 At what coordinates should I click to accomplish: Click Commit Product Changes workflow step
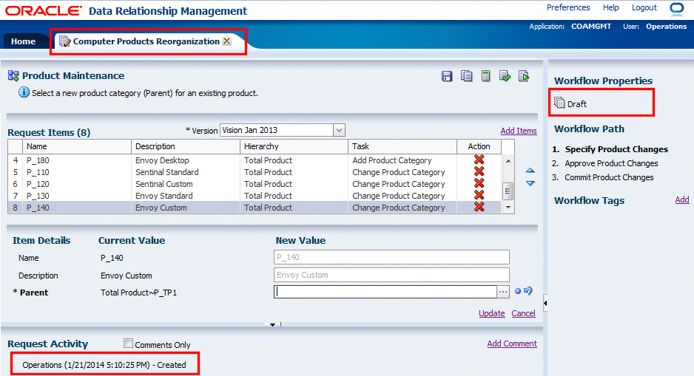(609, 177)
